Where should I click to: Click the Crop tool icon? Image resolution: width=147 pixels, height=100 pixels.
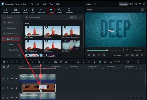[x=44, y=62]
